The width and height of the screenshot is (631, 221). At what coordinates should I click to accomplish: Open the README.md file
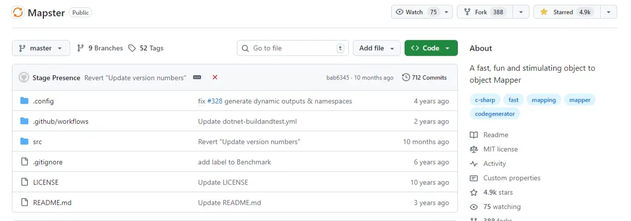coord(52,203)
